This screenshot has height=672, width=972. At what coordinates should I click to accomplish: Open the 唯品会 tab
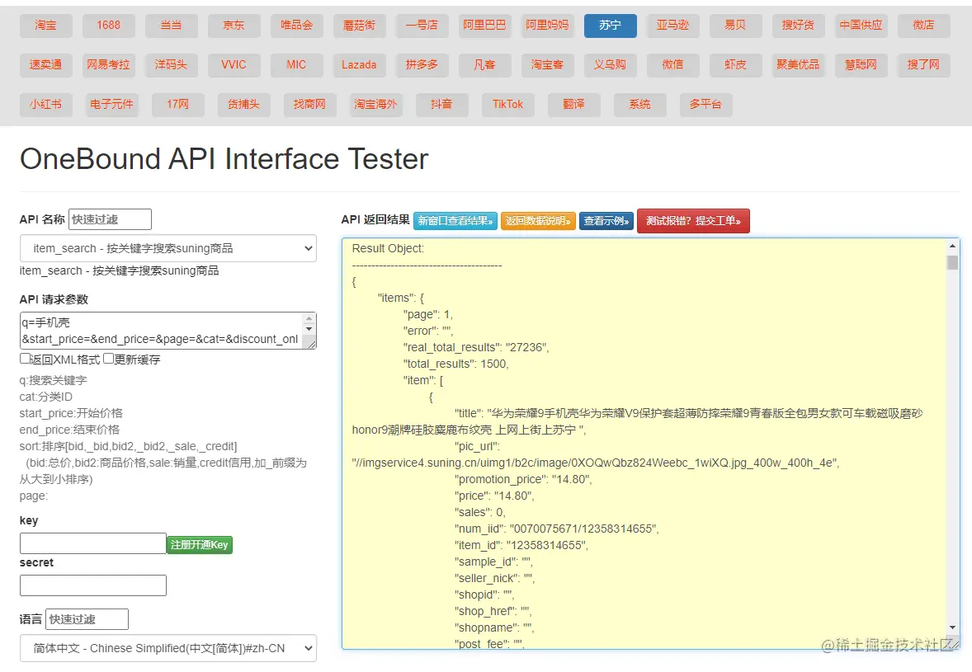tap(296, 26)
